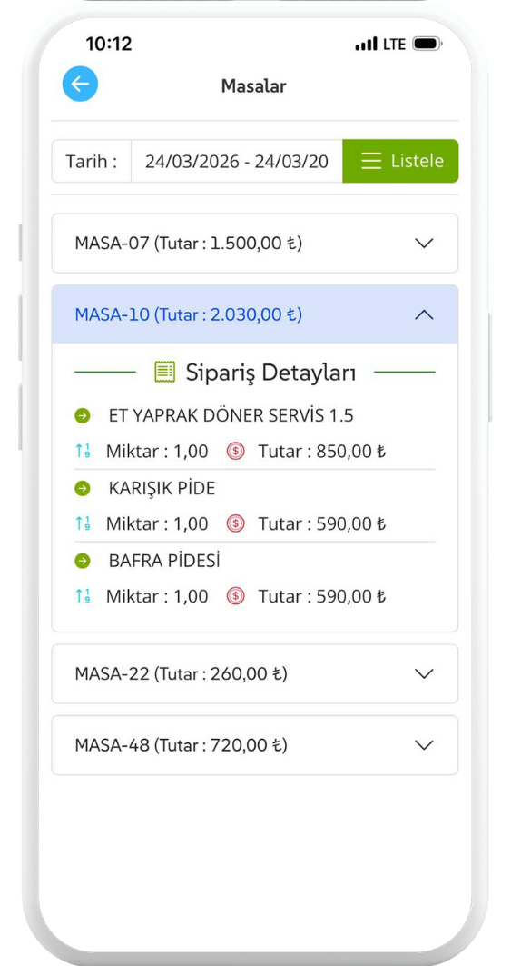Expand the MASA-22 chevron

[424, 673]
